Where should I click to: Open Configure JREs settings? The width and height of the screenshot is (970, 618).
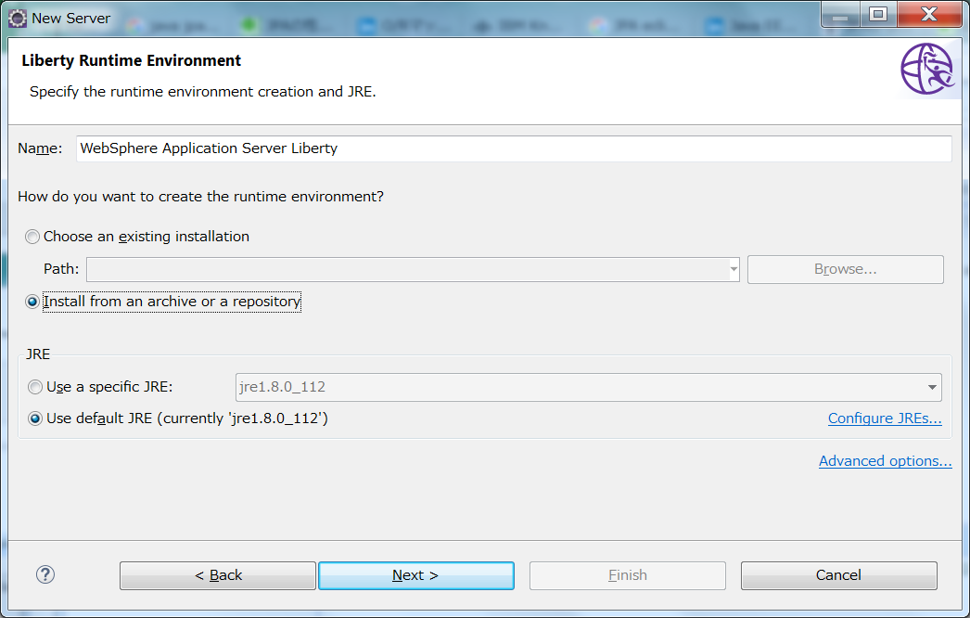pos(884,418)
